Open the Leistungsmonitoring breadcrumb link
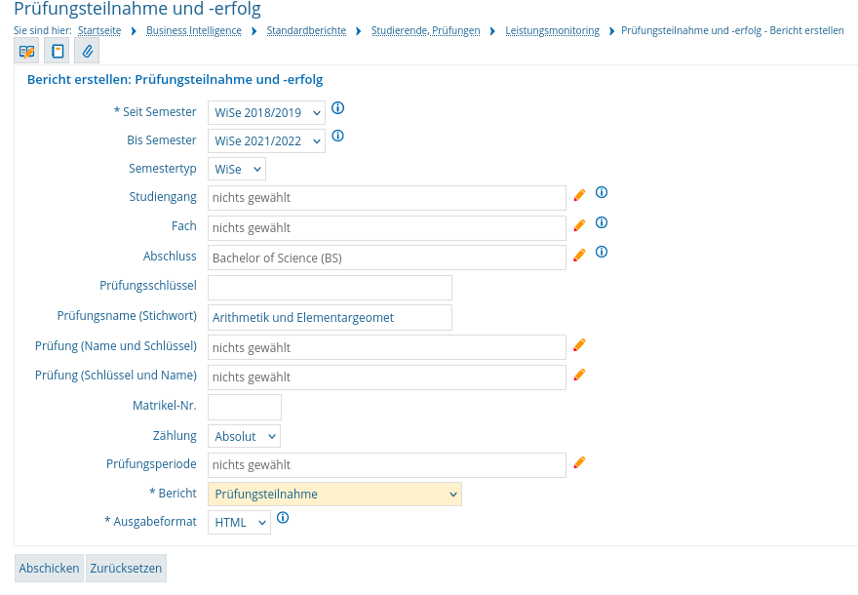Image resolution: width=858 pixels, height=595 pixels. (x=552, y=30)
